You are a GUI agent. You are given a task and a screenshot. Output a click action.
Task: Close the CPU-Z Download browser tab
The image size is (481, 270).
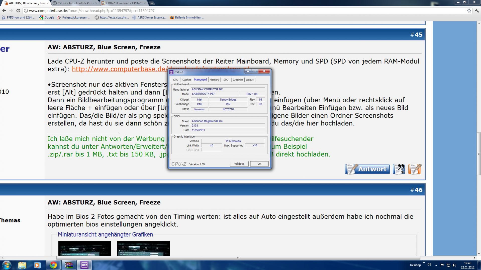(x=145, y=3)
